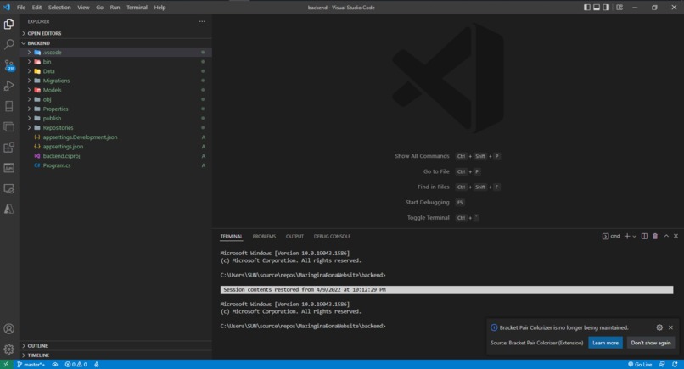Viewport: 684px width, 369px height.
Task: Click the cmd terminal label
Action: pos(611,237)
